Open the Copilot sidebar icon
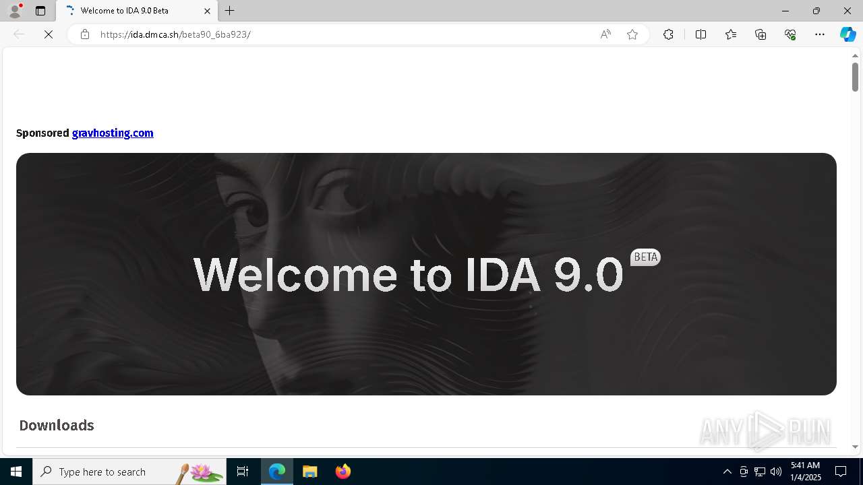The image size is (863, 485). tap(847, 34)
